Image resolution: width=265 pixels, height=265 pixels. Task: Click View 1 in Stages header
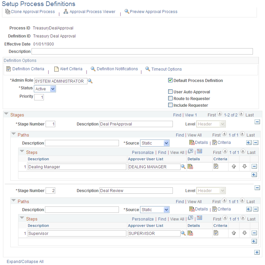[x=191, y=115]
